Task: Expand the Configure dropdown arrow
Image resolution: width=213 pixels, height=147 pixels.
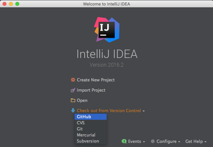Action: (x=179, y=142)
